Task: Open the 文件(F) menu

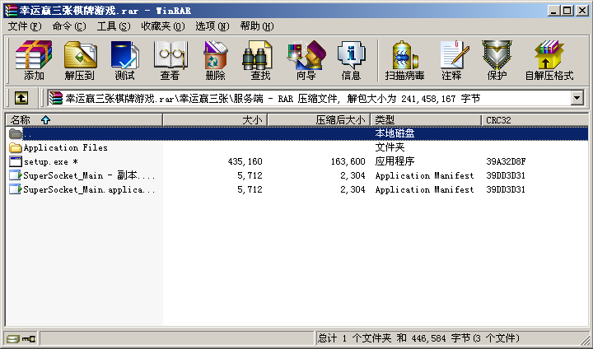Action: coord(24,26)
